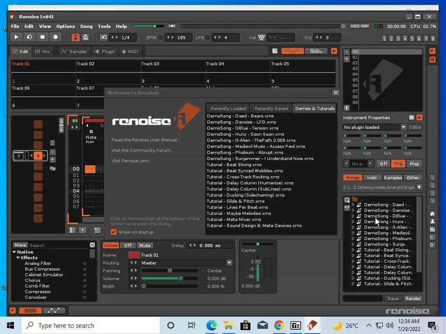Enable the record edit mode button
This screenshot has width=446, height=334.
pyautogui.click(x=55, y=37)
